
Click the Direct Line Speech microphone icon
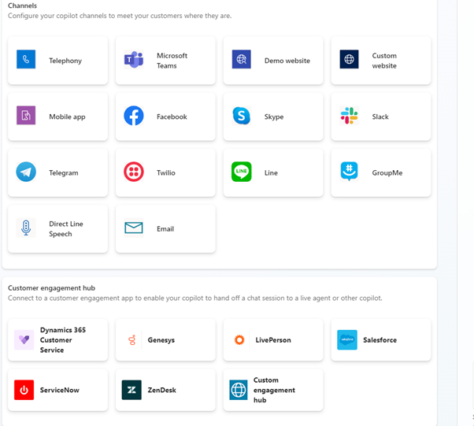[x=26, y=228]
